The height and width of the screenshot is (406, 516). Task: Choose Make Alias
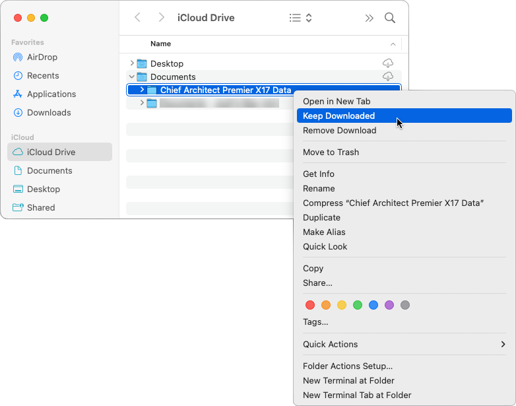click(404, 232)
